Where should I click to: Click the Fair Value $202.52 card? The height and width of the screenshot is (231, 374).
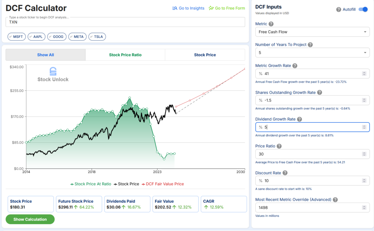coord(176,204)
